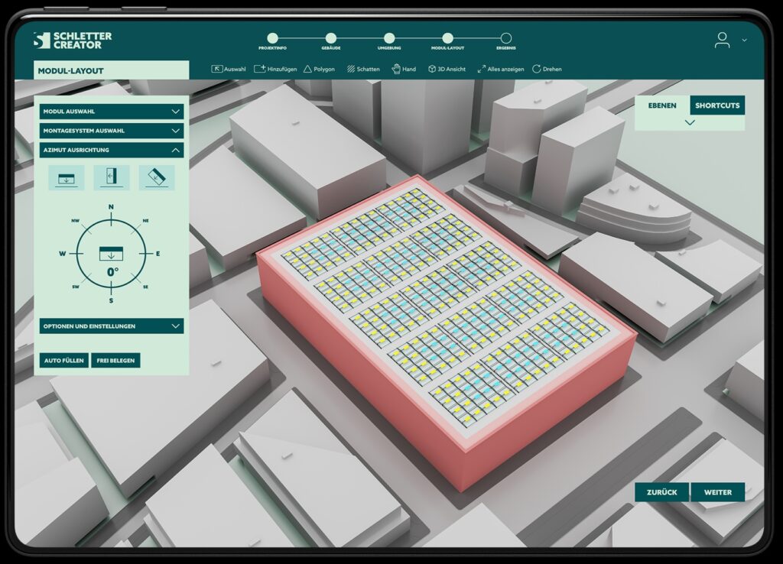Click Zurück to go back
This screenshot has height=564, width=783.
(x=662, y=492)
